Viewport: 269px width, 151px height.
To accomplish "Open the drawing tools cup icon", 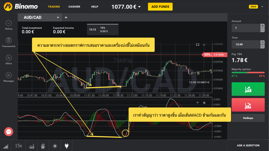I will coord(43,146).
